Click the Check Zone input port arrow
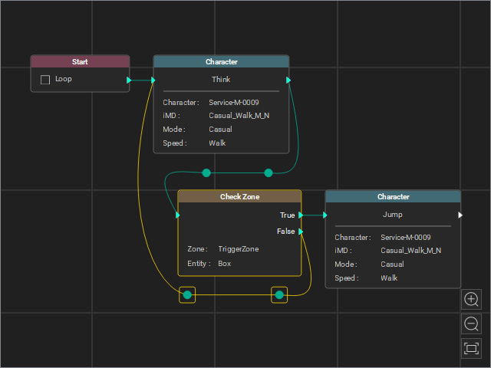 178,215
